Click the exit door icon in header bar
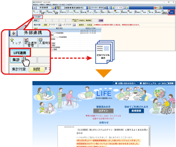This screenshot has height=147, width=176. click(x=161, y=8)
